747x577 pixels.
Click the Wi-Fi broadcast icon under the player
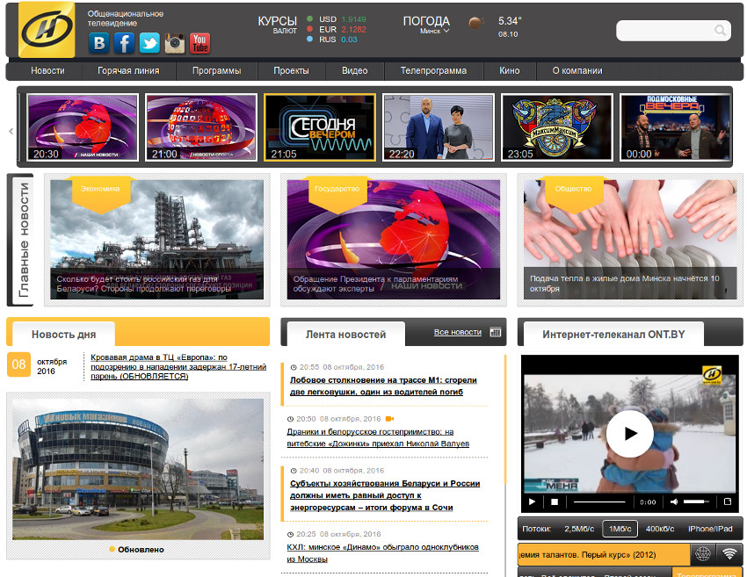point(729,554)
